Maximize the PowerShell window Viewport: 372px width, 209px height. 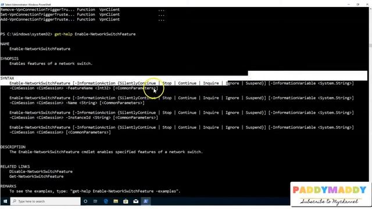(x=358, y=4)
